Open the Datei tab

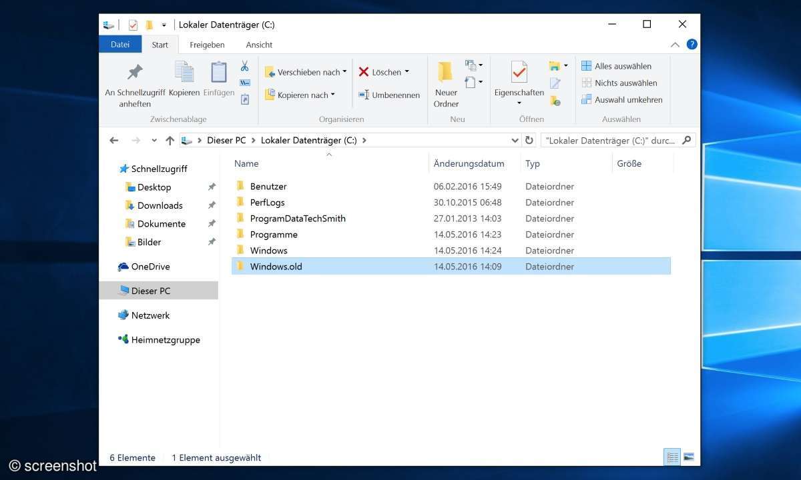coord(120,45)
